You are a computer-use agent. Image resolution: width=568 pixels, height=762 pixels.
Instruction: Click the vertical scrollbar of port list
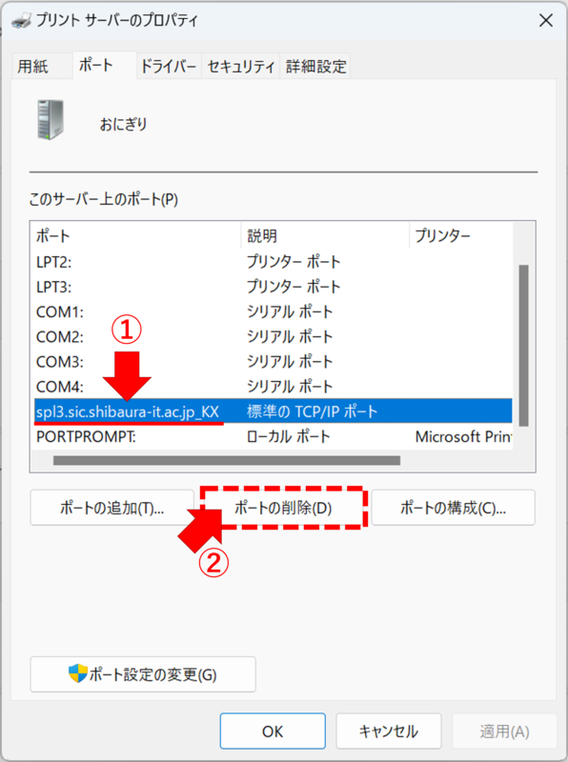pyautogui.click(x=524, y=345)
